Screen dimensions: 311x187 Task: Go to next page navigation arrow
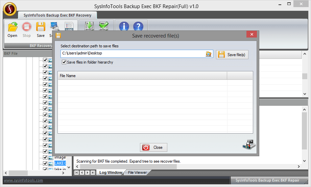(87, 172)
